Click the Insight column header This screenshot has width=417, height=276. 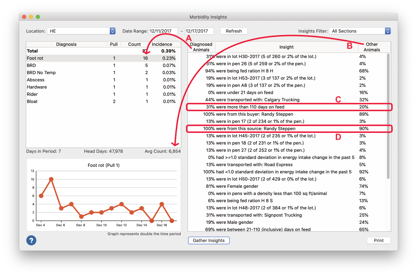287,47
